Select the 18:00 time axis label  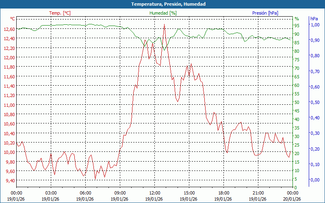click(x=223, y=193)
